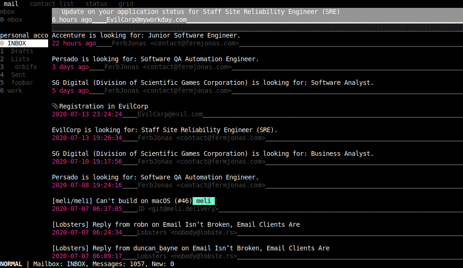The width and height of the screenshot is (463, 268).
Task: Click the paperclip icon on the EvilCorp registration email
Action: tap(54, 106)
